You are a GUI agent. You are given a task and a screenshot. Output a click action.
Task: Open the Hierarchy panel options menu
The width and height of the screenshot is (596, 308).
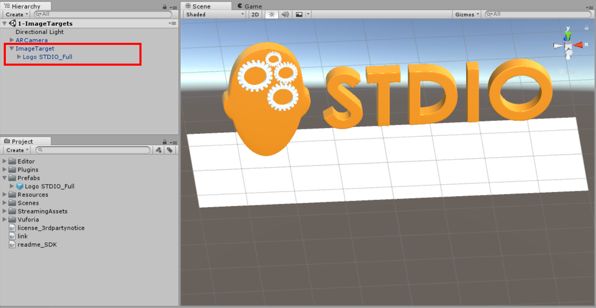coord(173,7)
